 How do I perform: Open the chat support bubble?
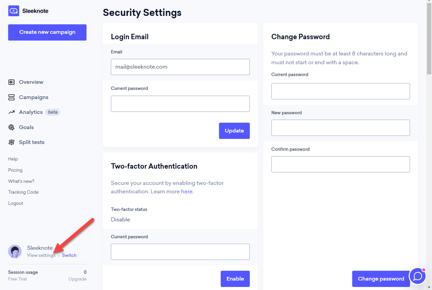417,276
